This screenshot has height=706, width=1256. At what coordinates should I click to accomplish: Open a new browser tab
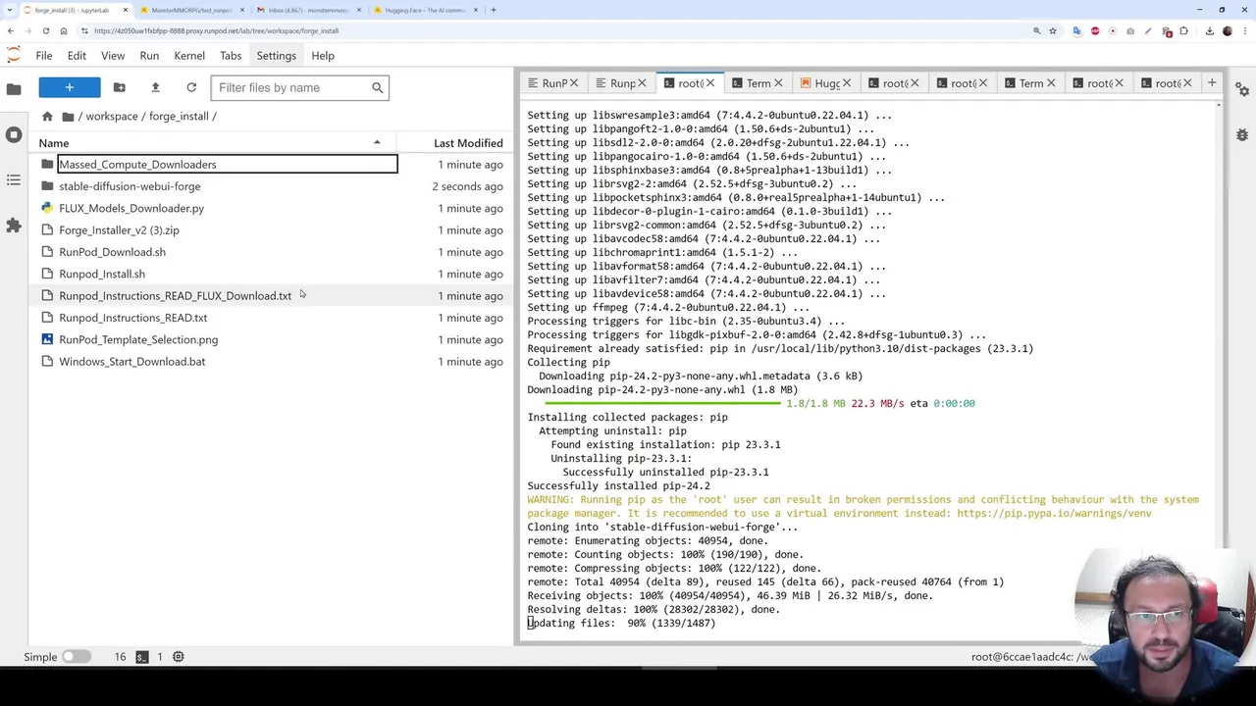click(493, 10)
